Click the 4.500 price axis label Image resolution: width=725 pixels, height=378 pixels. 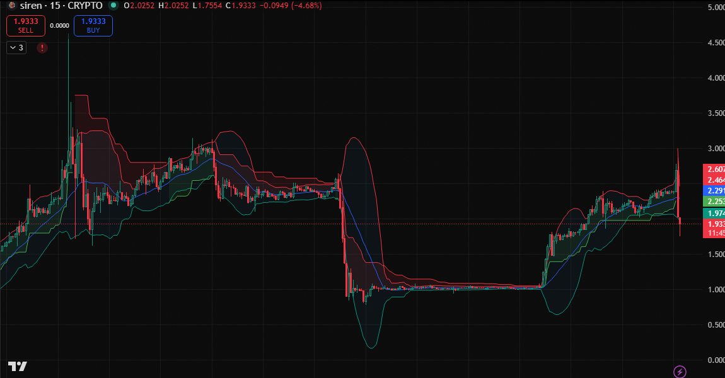point(716,42)
